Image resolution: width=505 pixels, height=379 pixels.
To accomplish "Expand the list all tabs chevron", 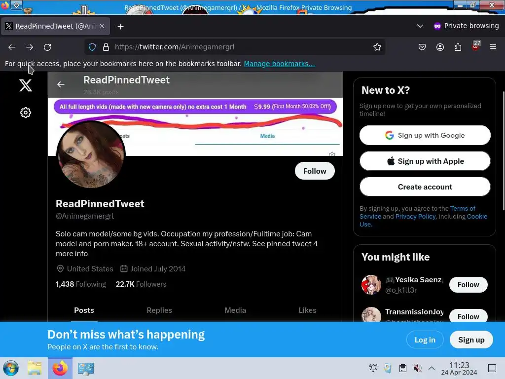I will (x=420, y=26).
